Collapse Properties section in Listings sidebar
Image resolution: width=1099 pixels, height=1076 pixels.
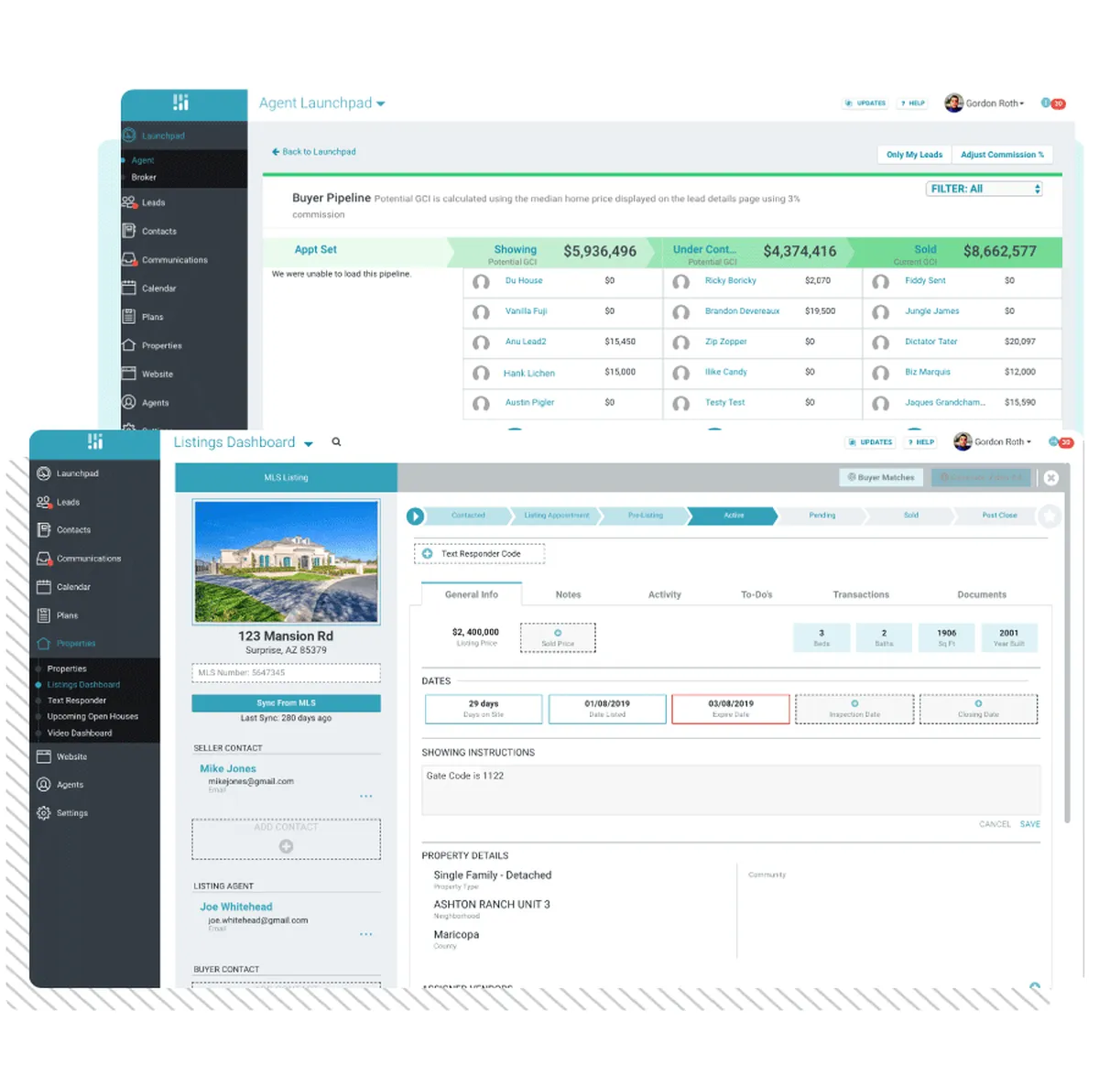point(76,644)
